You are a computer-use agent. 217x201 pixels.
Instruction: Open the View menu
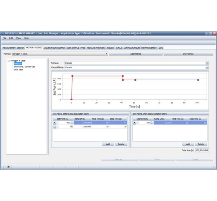coord(18,38)
